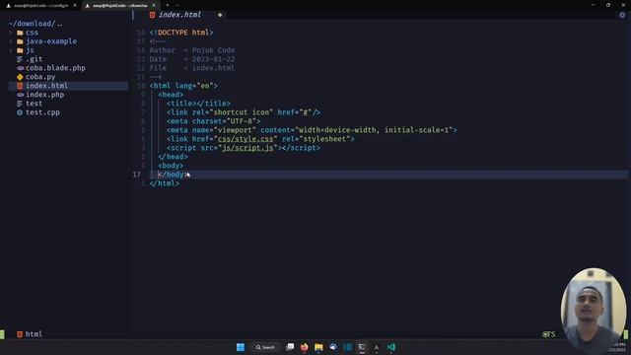Click the test file icon
631x355 pixels.
click(20, 104)
